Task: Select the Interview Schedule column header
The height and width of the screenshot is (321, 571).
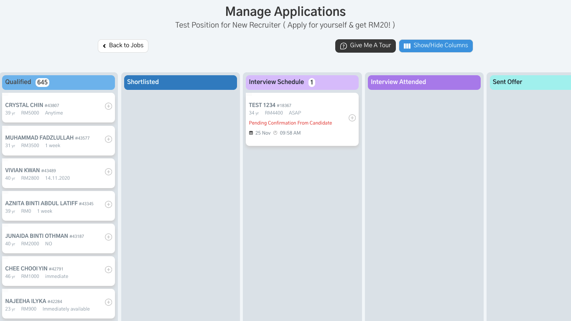Action: (x=302, y=82)
